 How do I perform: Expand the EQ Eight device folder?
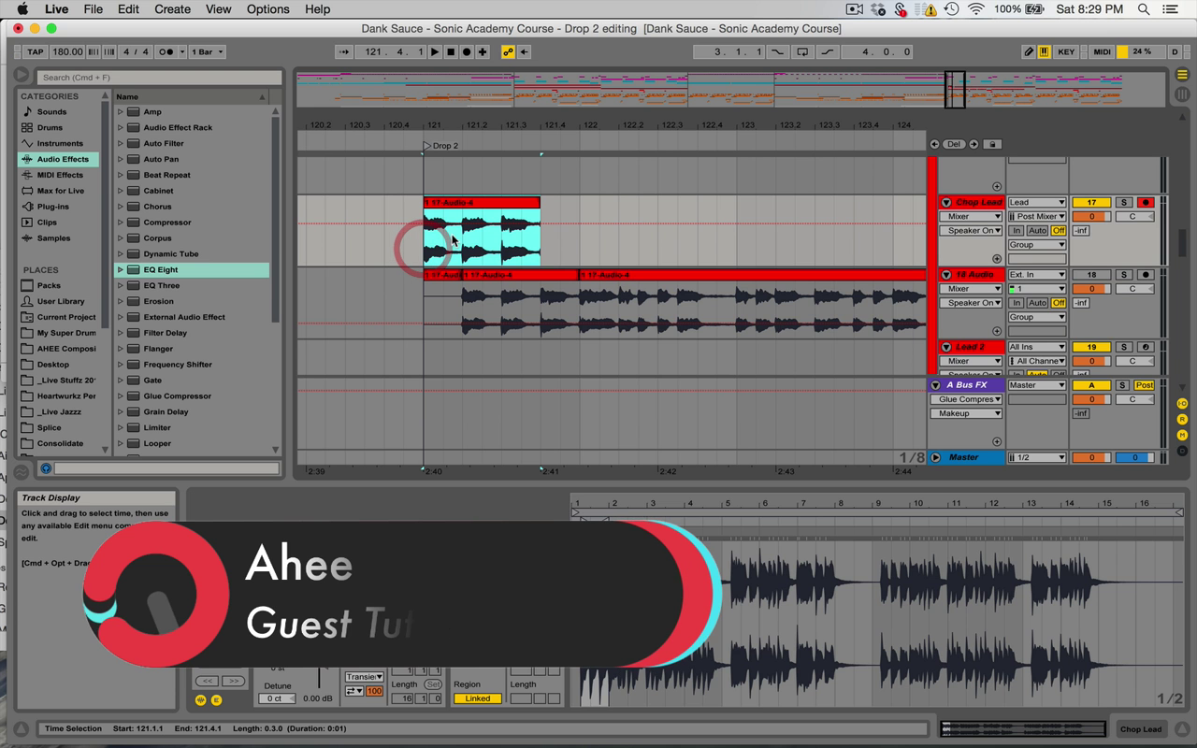(x=121, y=269)
